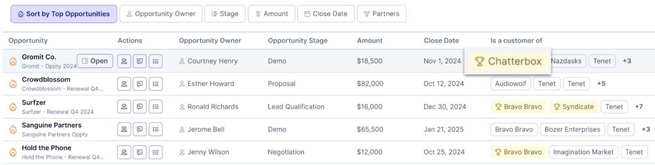Open the Opportunity Owner filter
This screenshot has width=655, height=165.
pos(161,14)
